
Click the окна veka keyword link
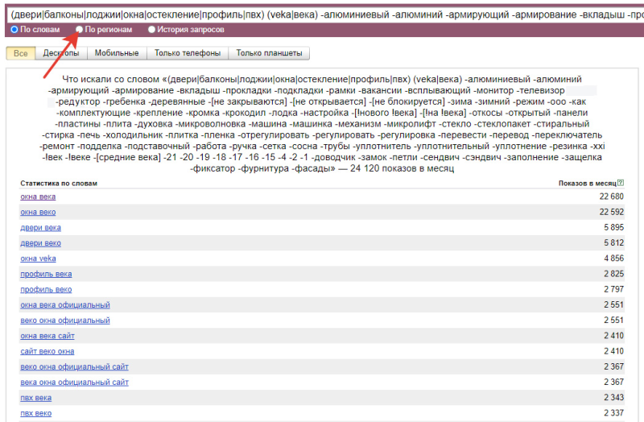[x=38, y=259]
